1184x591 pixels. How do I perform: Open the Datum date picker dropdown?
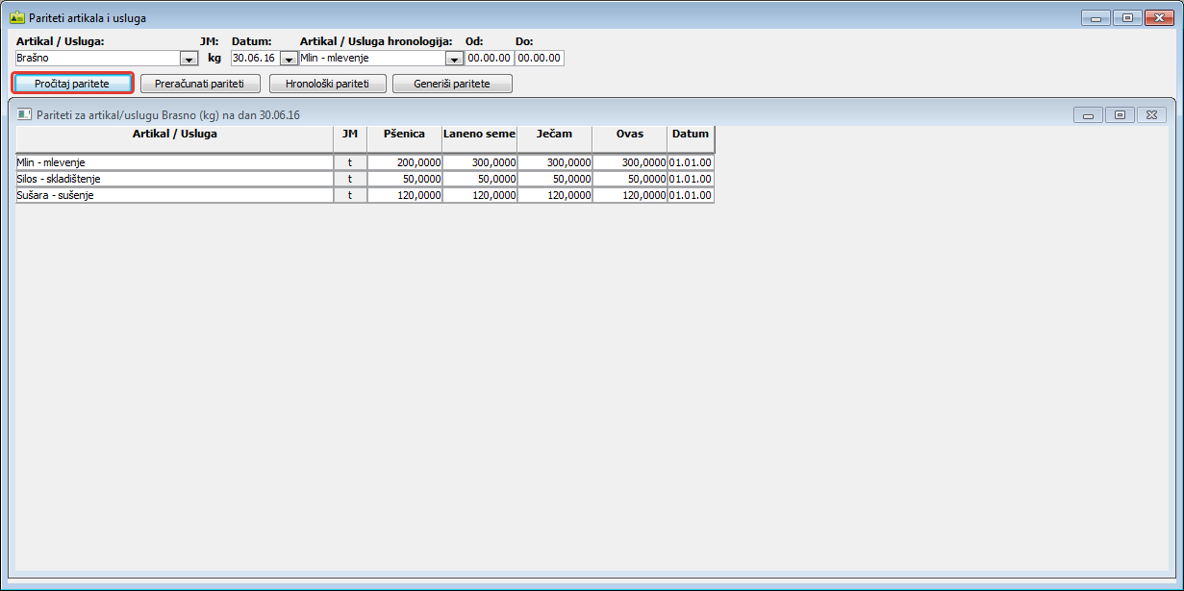[x=289, y=59]
